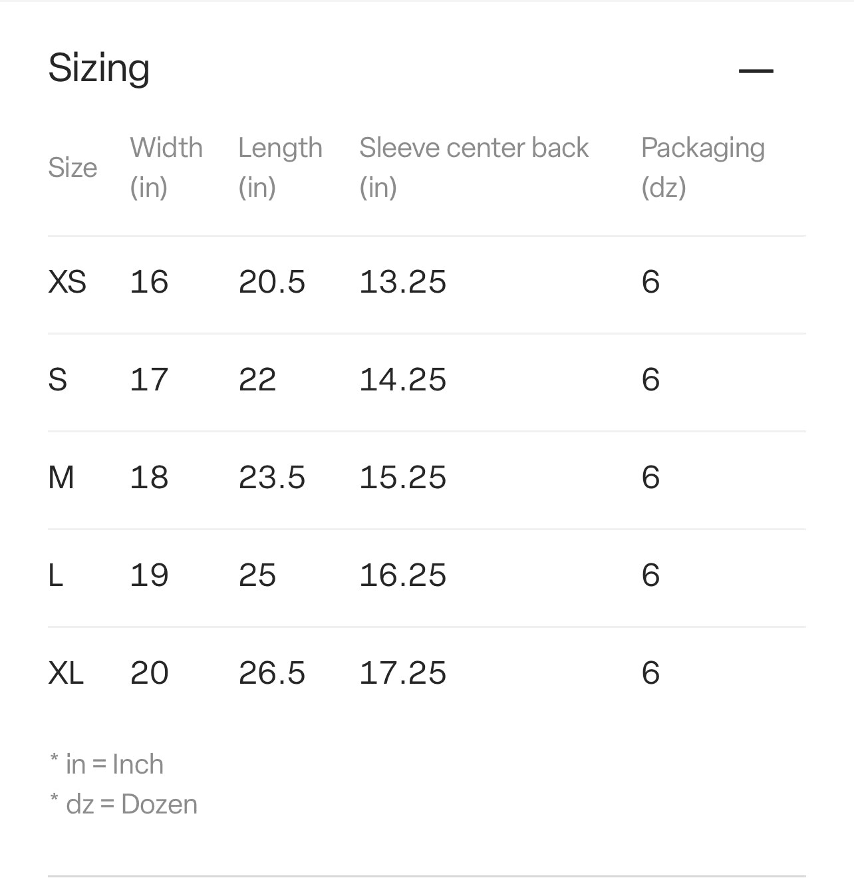Collapse the Sizing section with minus icon

(756, 71)
